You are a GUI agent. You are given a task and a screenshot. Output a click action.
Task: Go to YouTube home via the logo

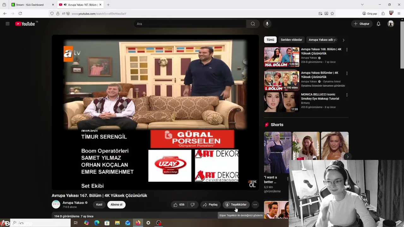click(25, 24)
